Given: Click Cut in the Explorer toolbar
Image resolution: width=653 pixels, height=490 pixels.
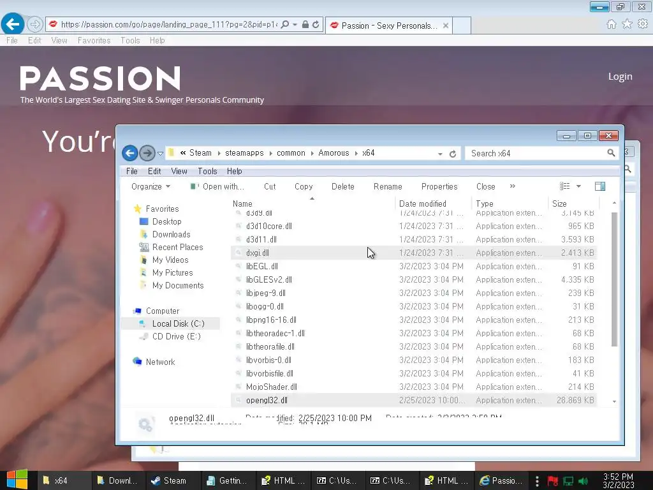Looking at the screenshot, I should pyautogui.click(x=270, y=187).
